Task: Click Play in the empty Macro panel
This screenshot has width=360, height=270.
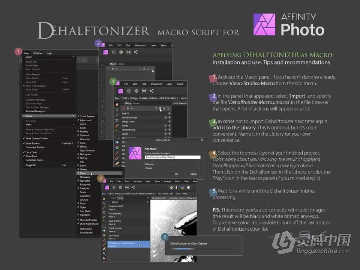Action: pos(117,69)
